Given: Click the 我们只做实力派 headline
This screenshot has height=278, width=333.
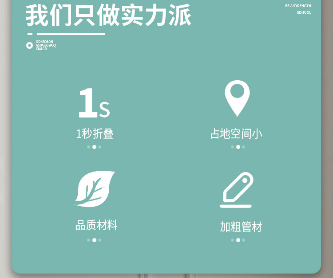Looking at the screenshot, I should coord(109,16).
